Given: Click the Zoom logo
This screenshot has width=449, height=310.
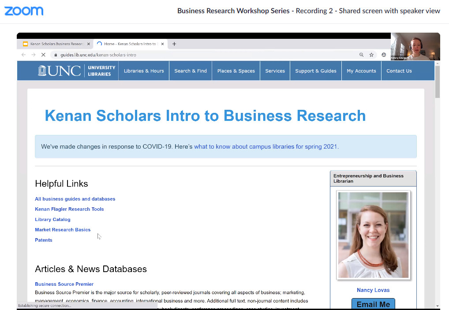Looking at the screenshot, I should (24, 11).
